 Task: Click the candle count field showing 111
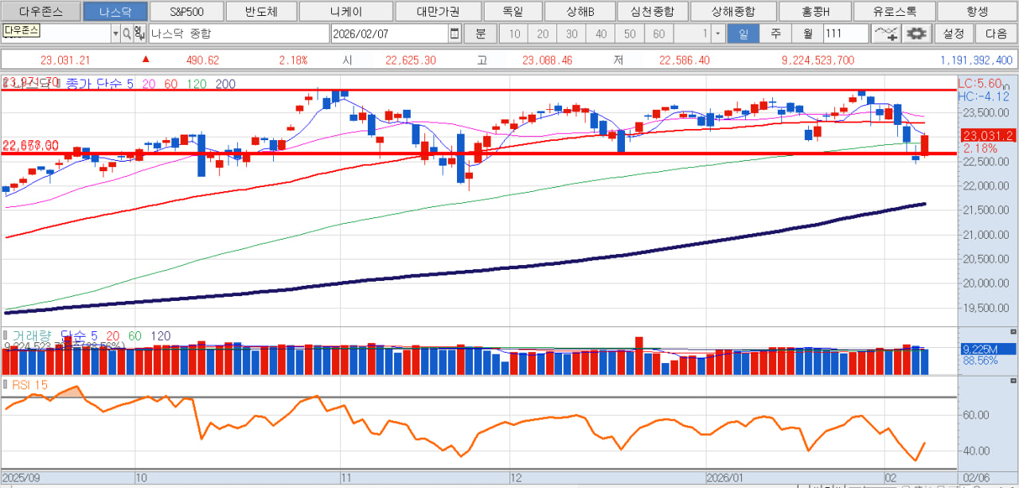tap(845, 33)
